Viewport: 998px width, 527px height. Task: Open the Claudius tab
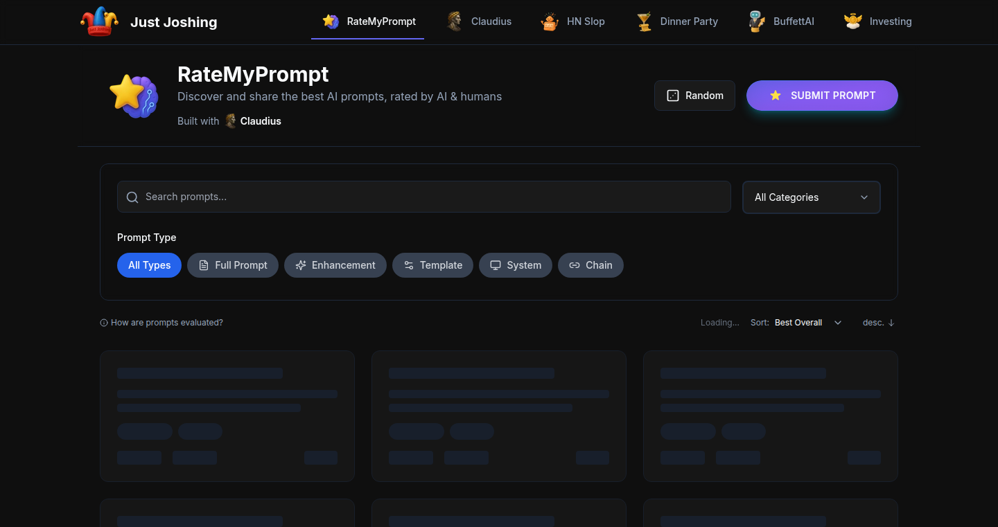pos(479,21)
